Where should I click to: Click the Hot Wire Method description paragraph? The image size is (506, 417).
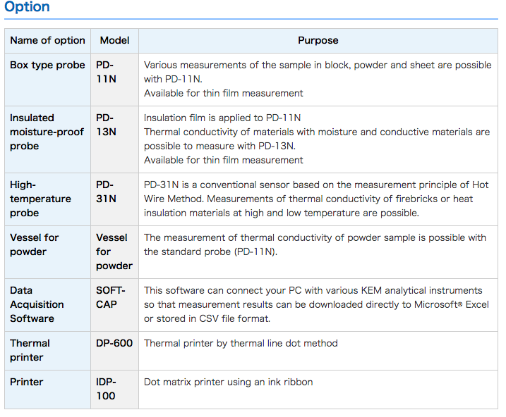(x=316, y=199)
